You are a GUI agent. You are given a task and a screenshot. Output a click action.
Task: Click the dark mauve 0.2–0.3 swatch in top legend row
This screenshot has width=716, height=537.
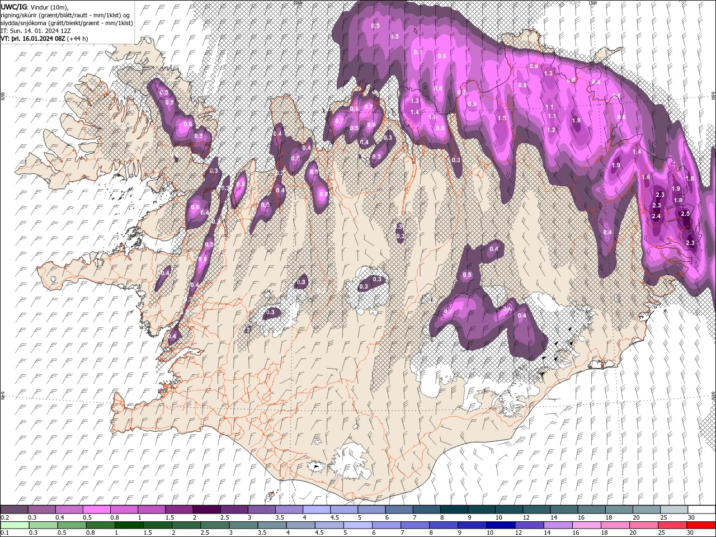coord(15,510)
